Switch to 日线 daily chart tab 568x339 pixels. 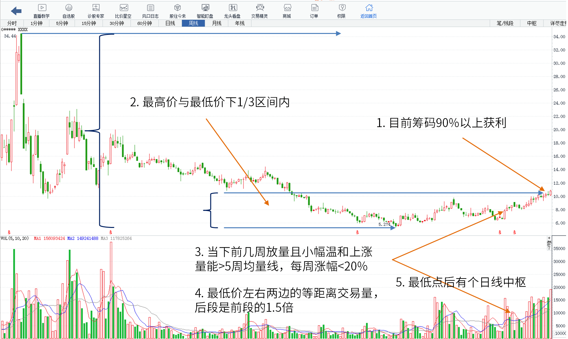[x=170, y=23]
